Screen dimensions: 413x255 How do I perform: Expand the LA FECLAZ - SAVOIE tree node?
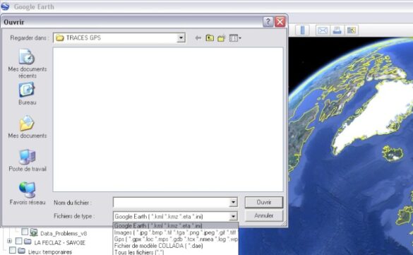pyautogui.click(x=9, y=241)
